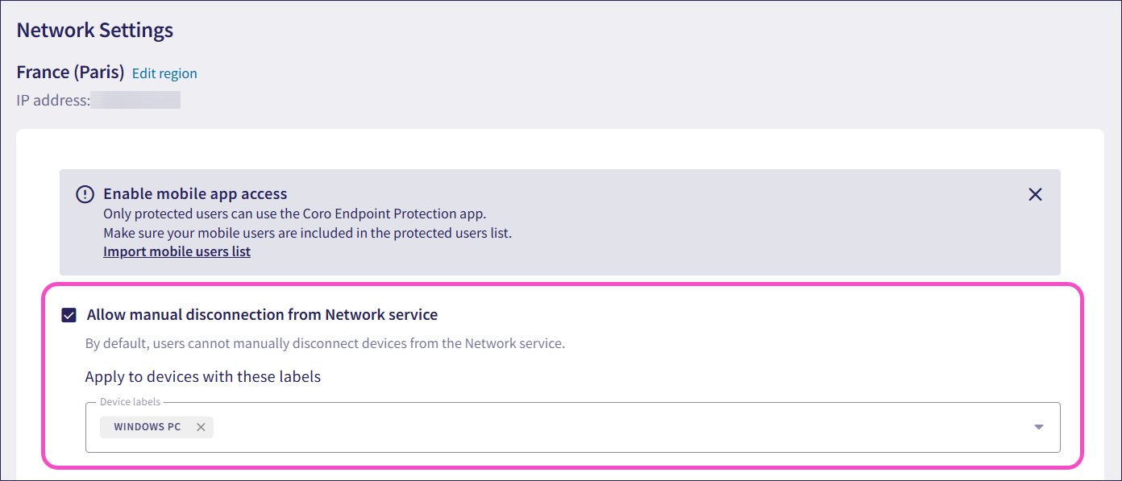Click the Enable mobile app access title
The image size is (1122, 481).
point(195,193)
